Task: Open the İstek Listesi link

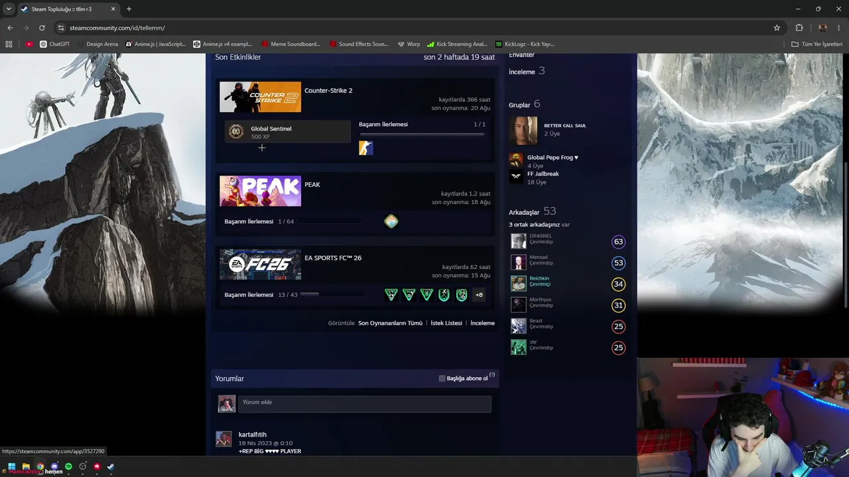Action: click(x=446, y=323)
